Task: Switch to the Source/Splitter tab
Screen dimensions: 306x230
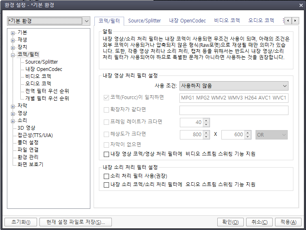Action: (x=144, y=21)
